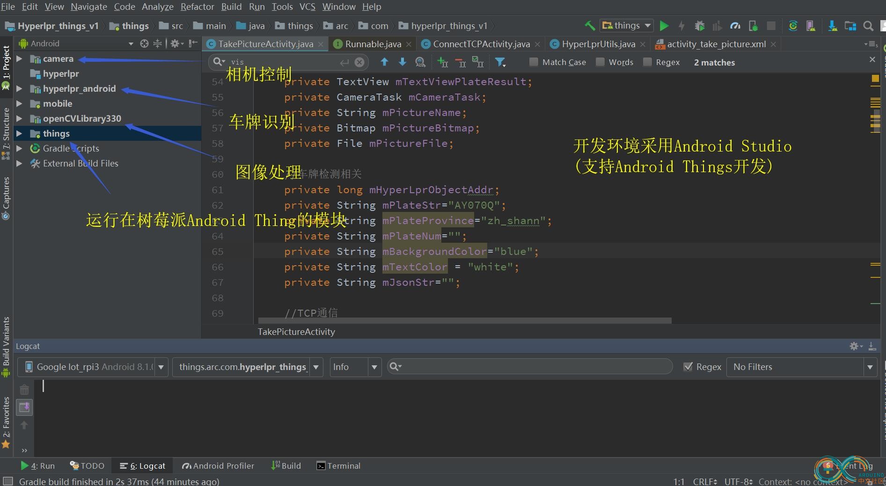The width and height of the screenshot is (886, 486).
Task: Click the Clear logcat trash icon
Action: click(24, 389)
